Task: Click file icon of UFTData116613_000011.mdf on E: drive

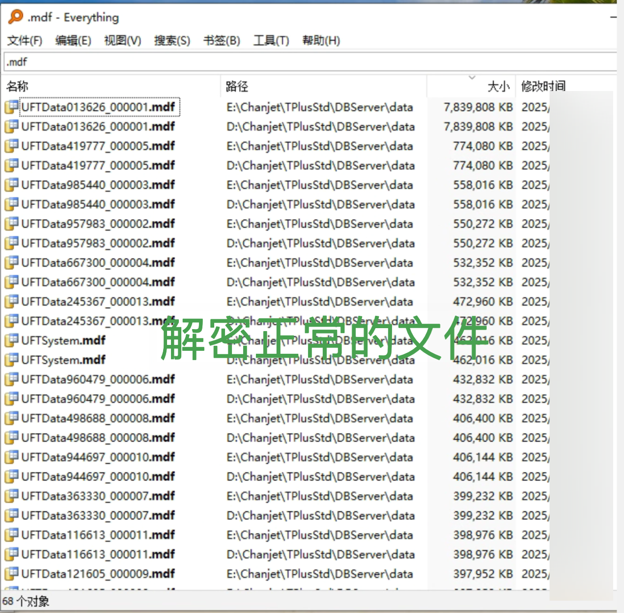Action: 11,534
